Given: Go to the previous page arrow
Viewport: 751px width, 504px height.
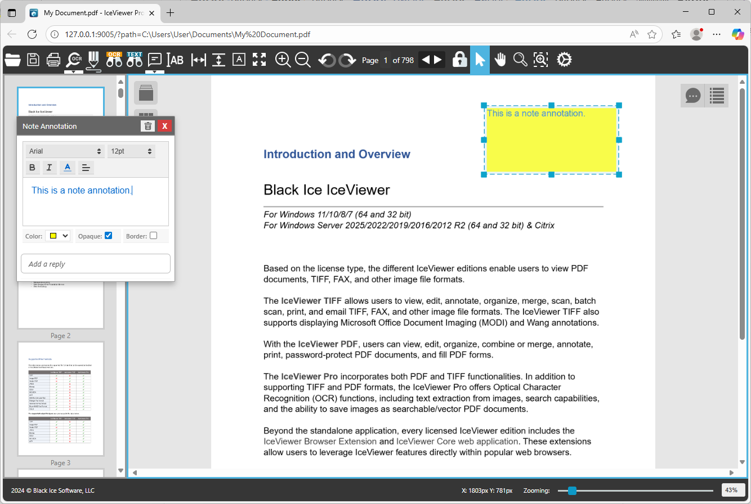Looking at the screenshot, I should [x=426, y=60].
